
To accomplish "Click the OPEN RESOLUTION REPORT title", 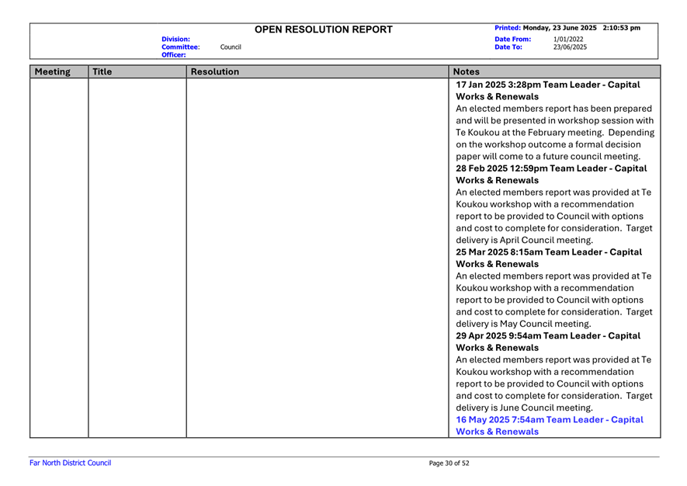I will click(x=324, y=30).
